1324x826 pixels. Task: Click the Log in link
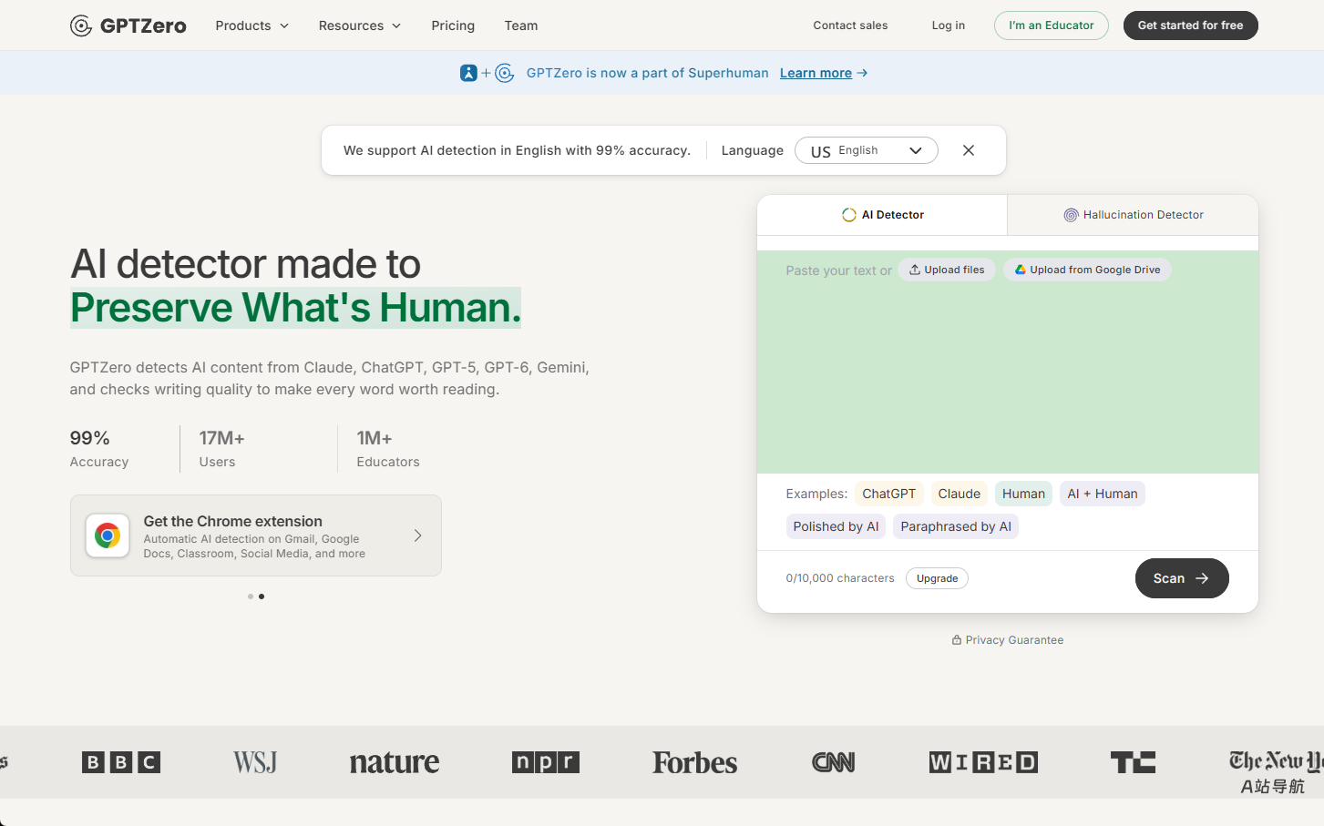(949, 25)
